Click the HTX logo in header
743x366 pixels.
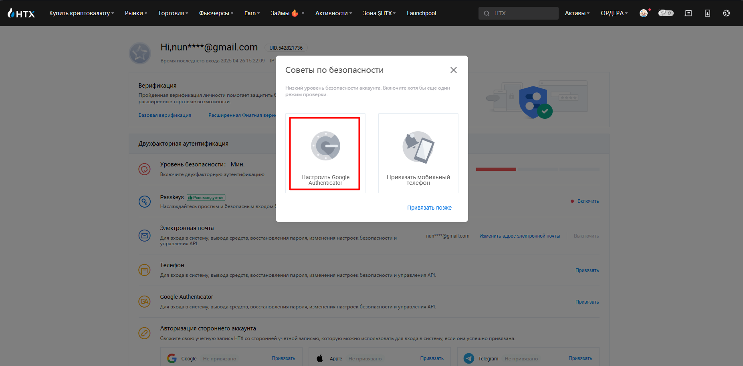[x=21, y=13]
